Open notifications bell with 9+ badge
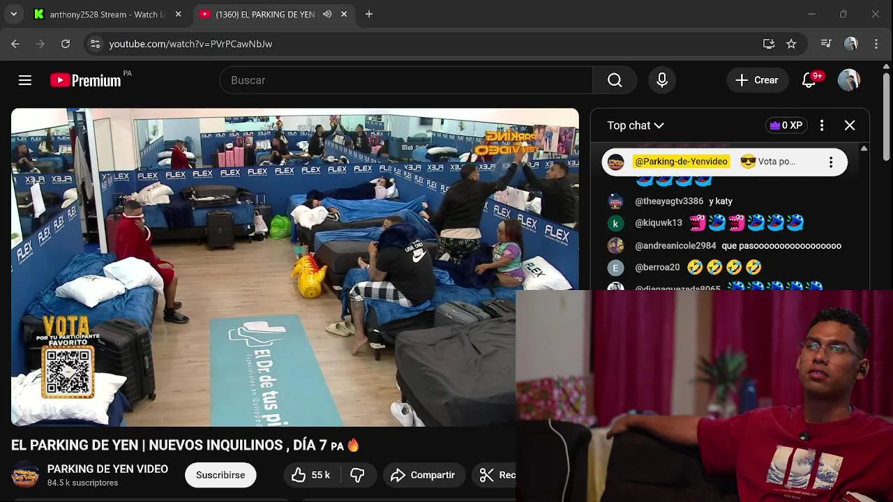The width and height of the screenshot is (893, 502). [x=809, y=80]
